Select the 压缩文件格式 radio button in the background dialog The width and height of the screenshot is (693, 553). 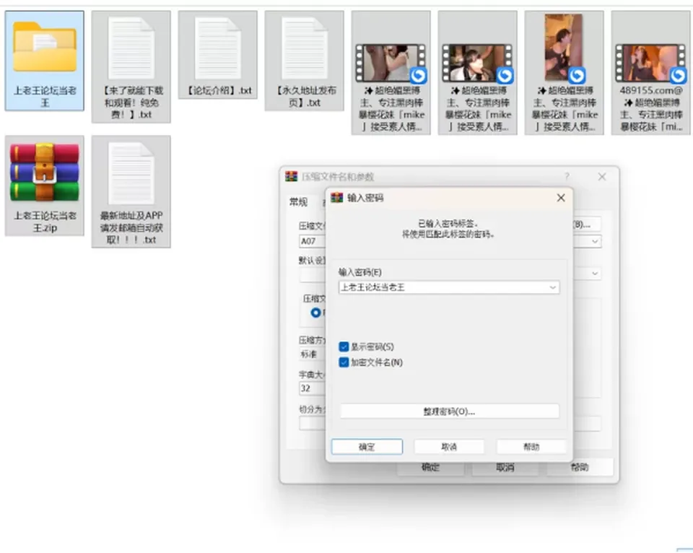pos(315,313)
